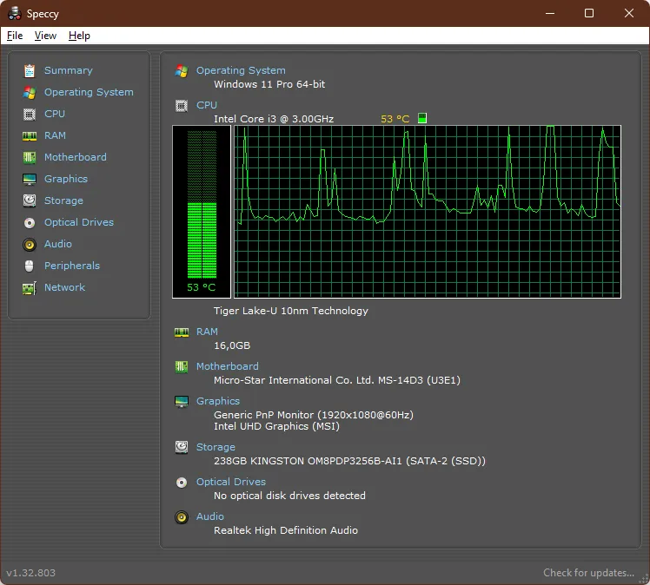Open the Help menu

click(x=79, y=36)
